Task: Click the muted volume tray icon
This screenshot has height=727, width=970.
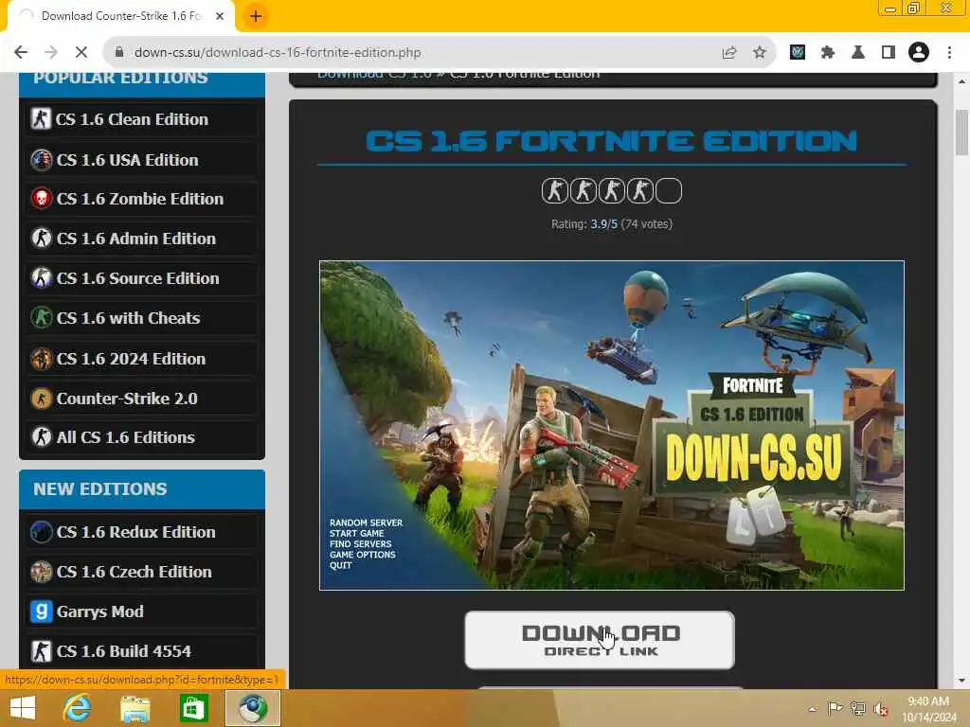Action: (x=881, y=709)
